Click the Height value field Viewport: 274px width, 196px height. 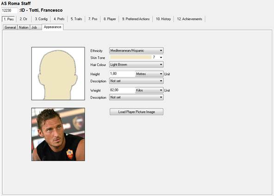coord(122,74)
